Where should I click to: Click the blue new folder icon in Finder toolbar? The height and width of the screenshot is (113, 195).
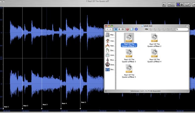(132, 29)
